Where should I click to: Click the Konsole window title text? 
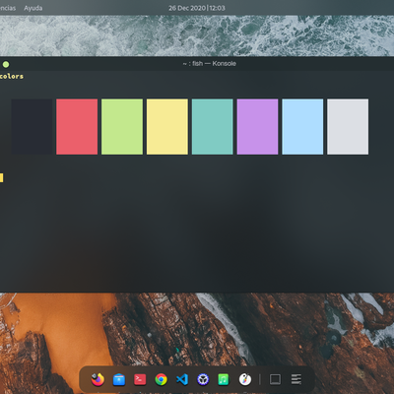coord(210,64)
